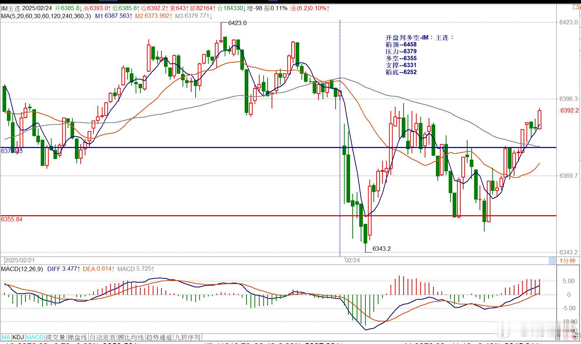Click the -5.00 MACD axis label
This screenshot has height=344, width=581.
tap(568, 308)
